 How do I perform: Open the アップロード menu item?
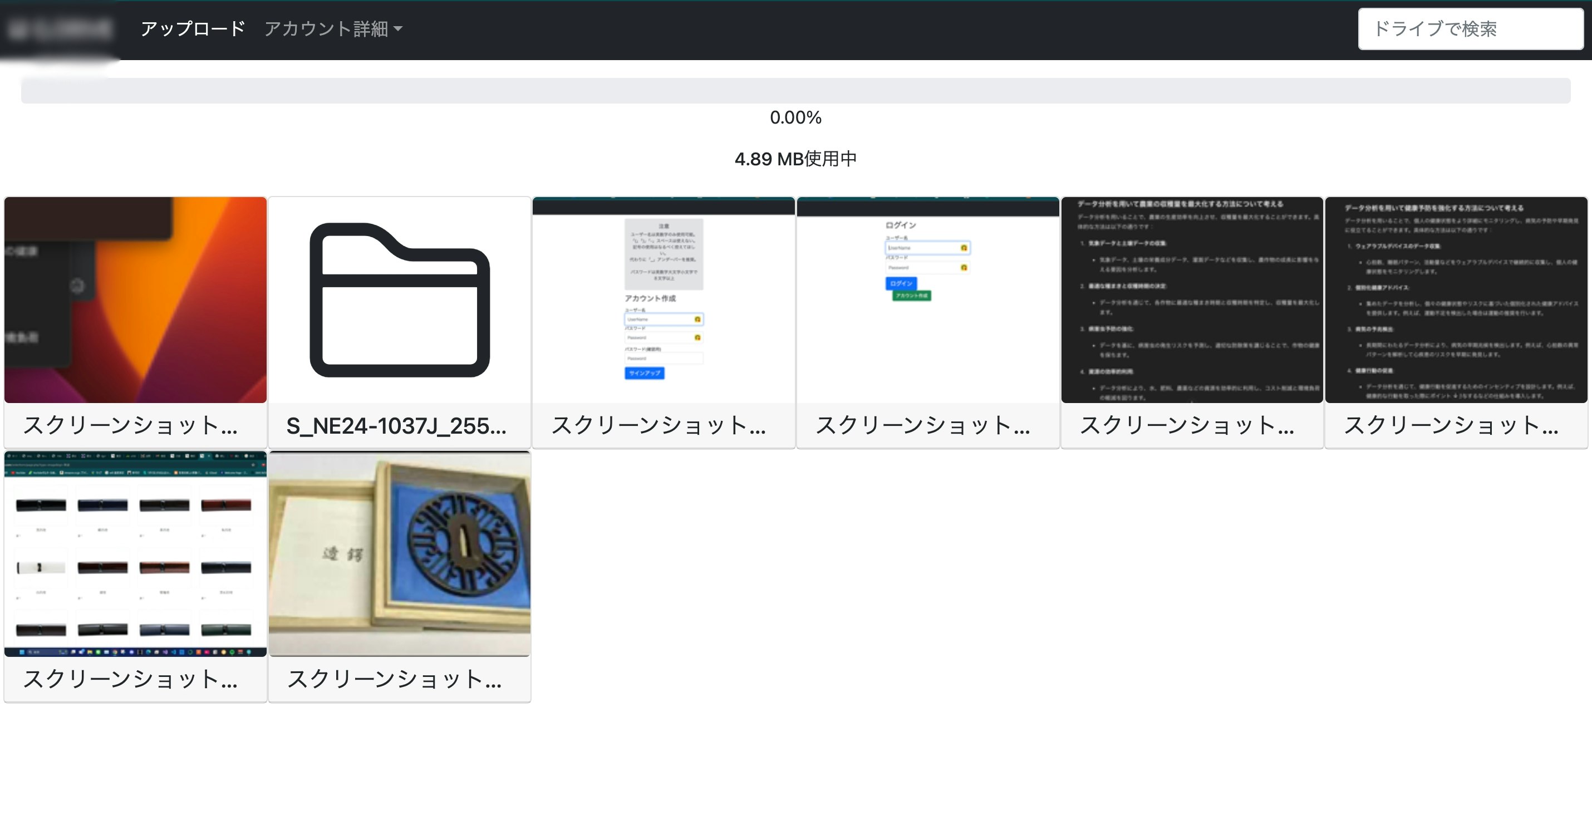click(193, 29)
